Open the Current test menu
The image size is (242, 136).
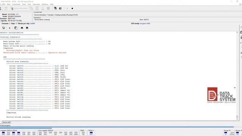coord(16,4)
